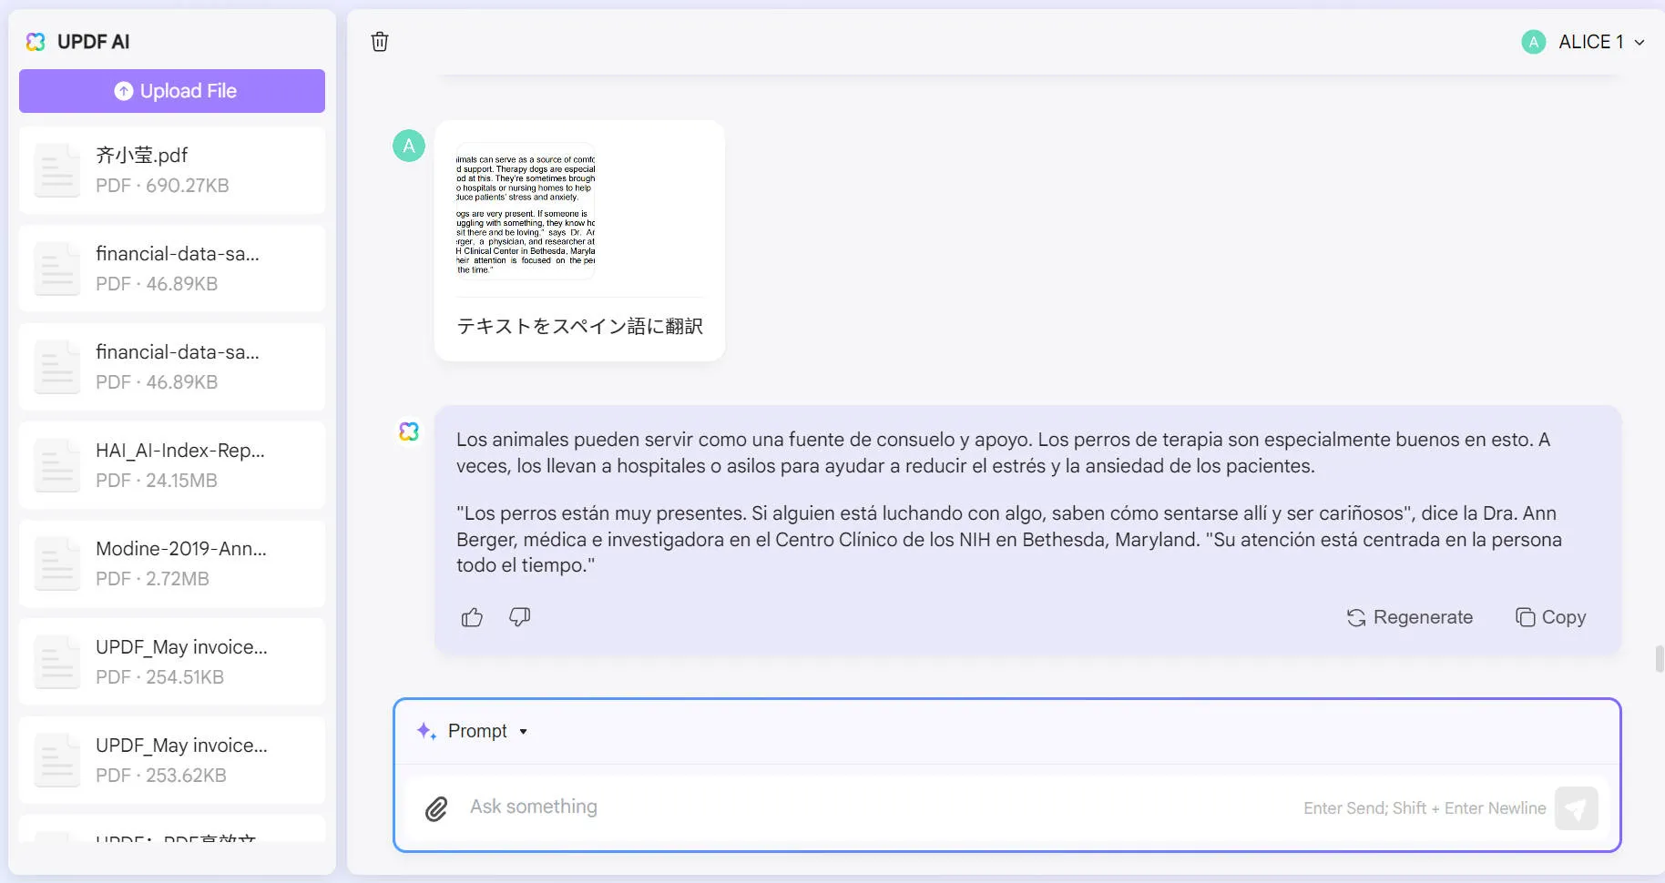Click the UPDF AI avatar beside the response
The image size is (1665, 883).
[409, 431]
